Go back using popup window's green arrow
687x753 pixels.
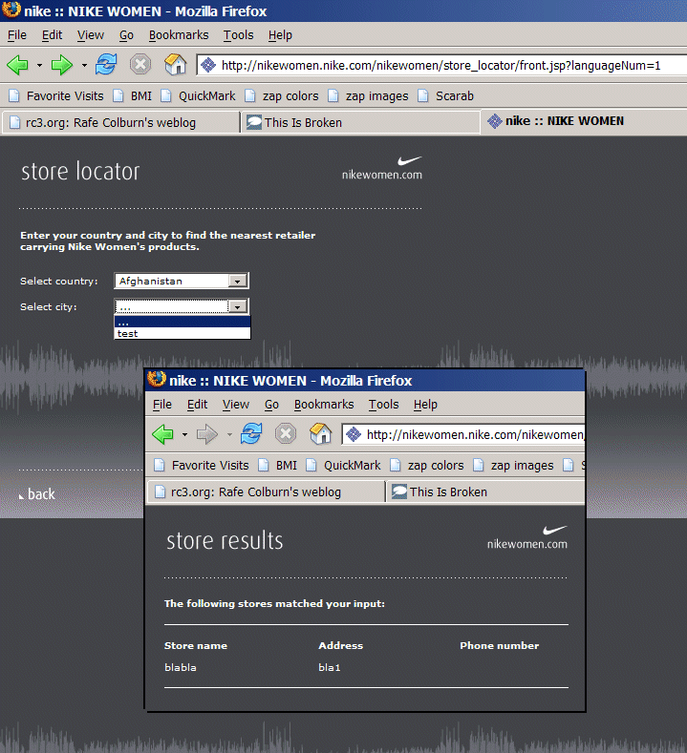163,434
